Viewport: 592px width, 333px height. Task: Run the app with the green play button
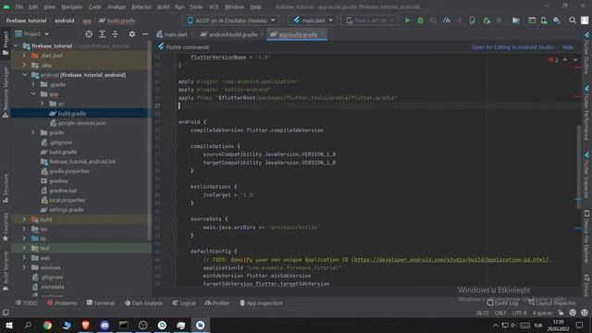(407, 20)
